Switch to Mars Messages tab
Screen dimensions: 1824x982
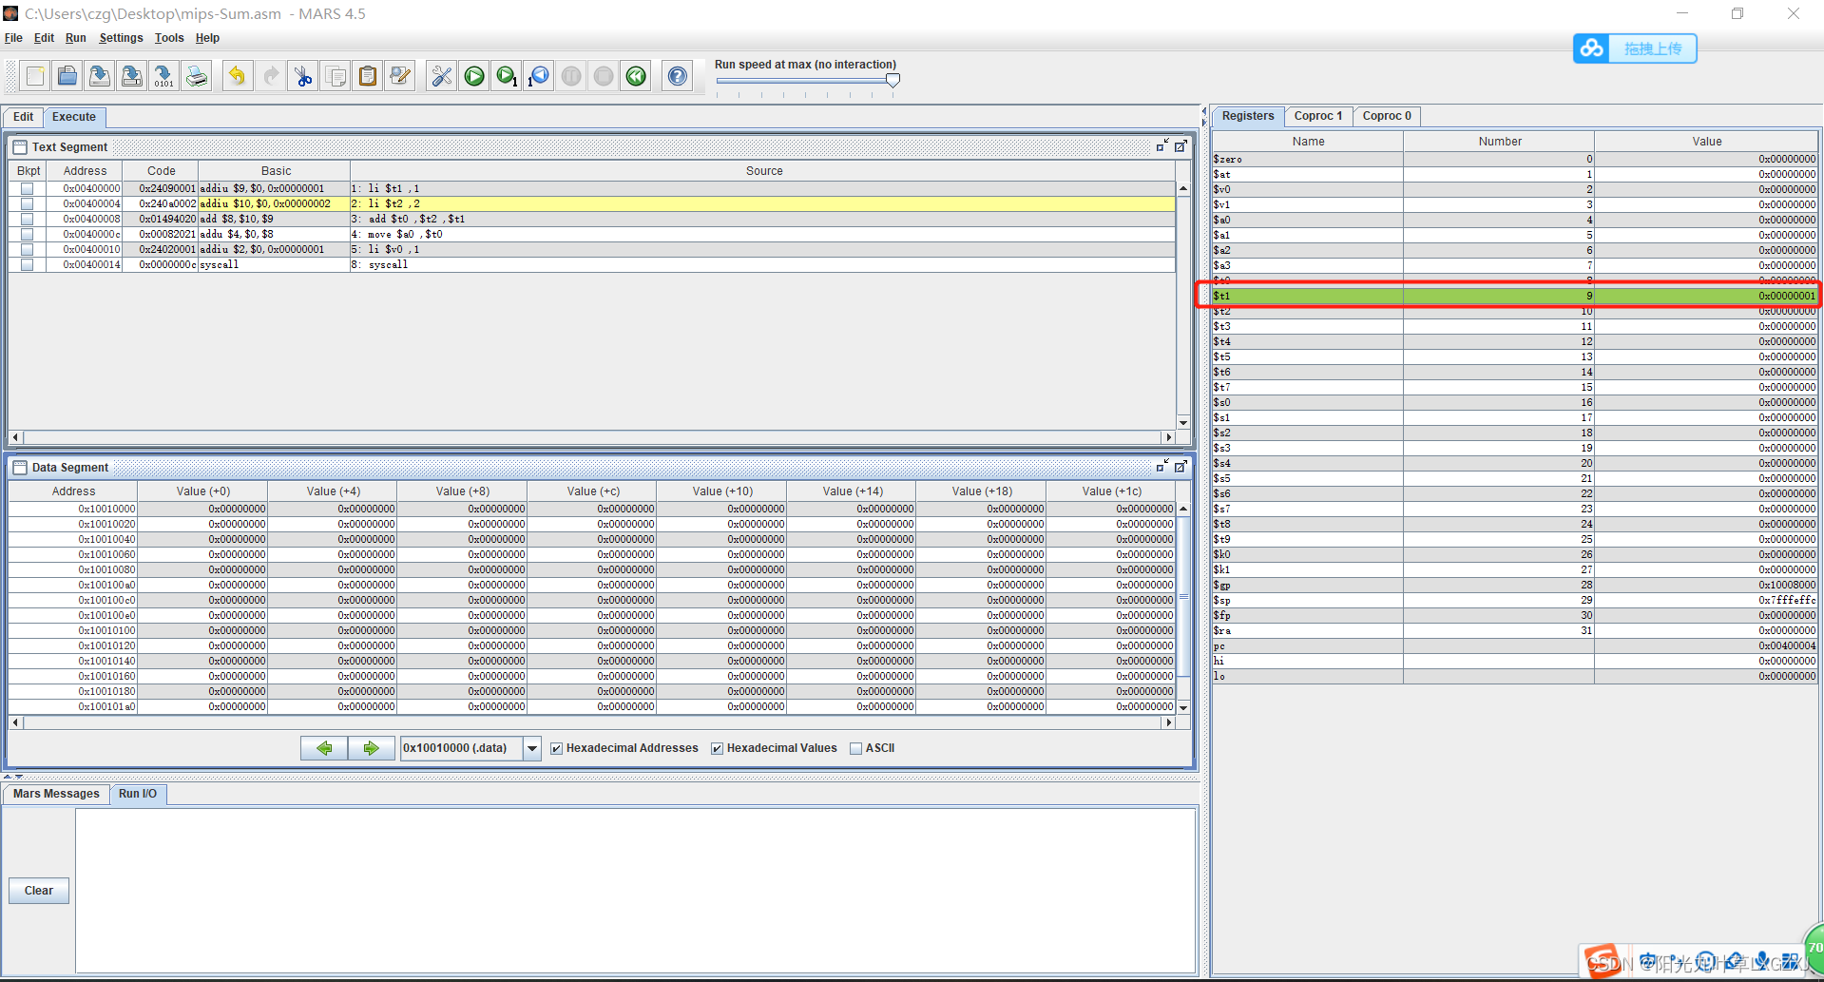tap(56, 794)
